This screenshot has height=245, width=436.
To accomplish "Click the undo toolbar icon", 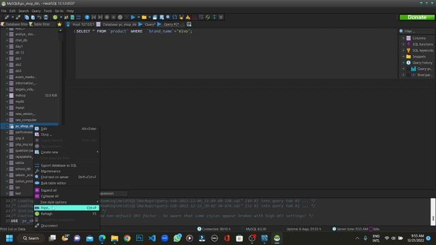I will click(x=40, y=17).
